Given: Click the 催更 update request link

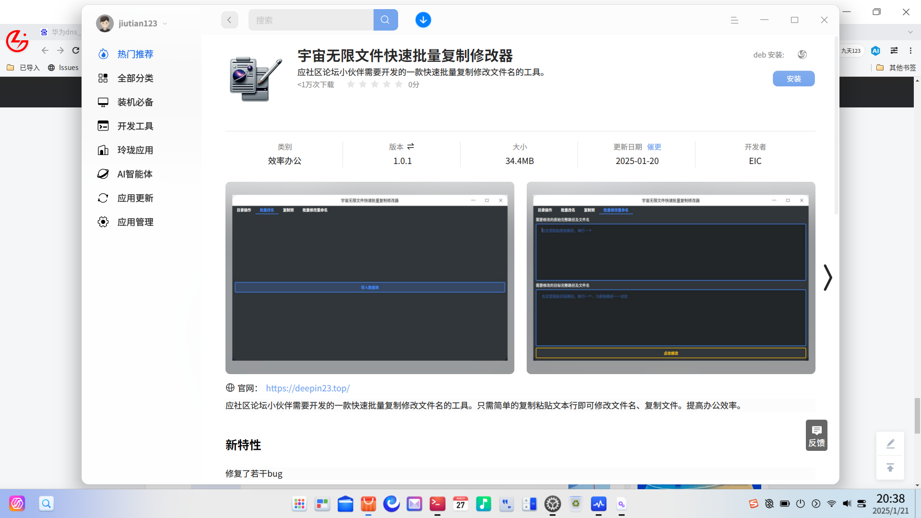Looking at the screenshot, I should click(654, 147).
